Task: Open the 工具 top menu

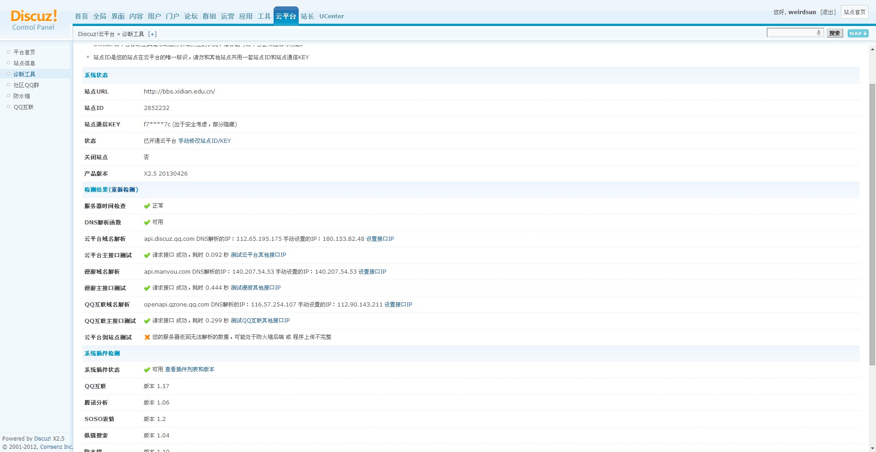Action: pos(264,16)
